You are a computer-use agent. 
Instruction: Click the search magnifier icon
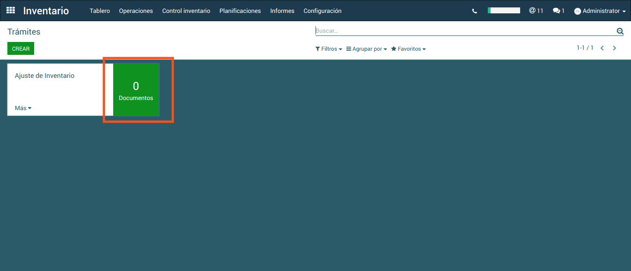point(620,31)
